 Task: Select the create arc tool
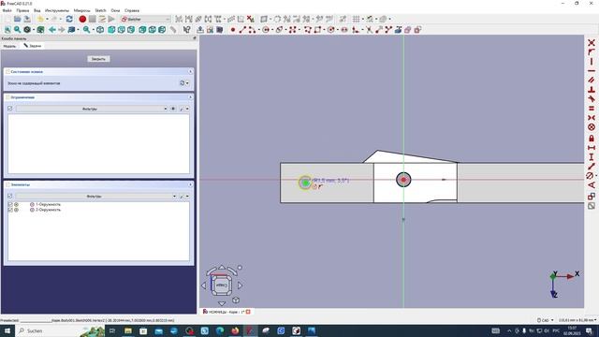click(x=252, y=29)
